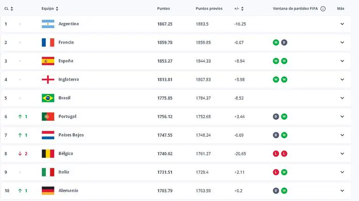Image resolution: width=359 pixels, height=201 pixels.
Task: Click the second W badge in Inglaterra's row
Action: click(x=284, y=80)
